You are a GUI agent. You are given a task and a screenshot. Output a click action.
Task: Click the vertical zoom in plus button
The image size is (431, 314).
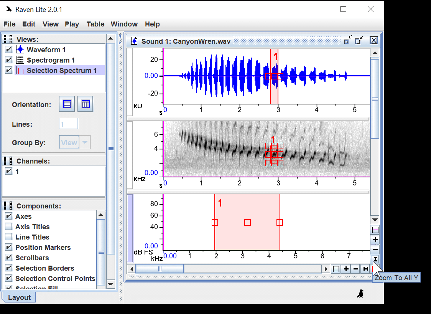pyautogui.click(x=375, y=240)
